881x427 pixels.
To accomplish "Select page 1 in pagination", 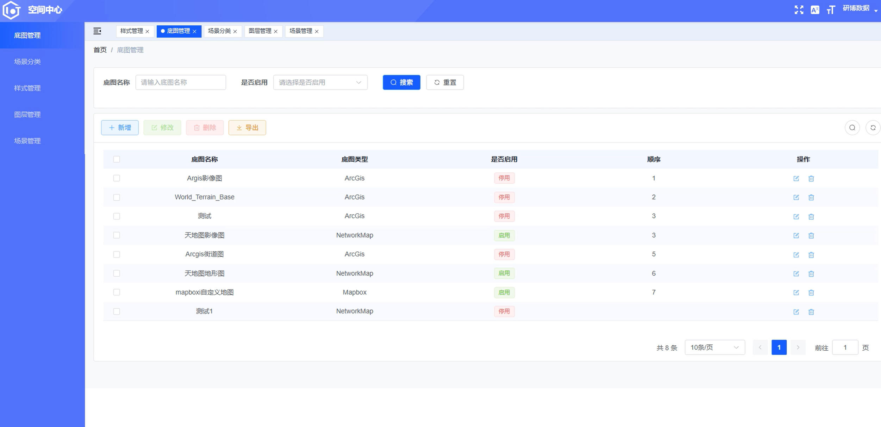I will pos(779,348).
